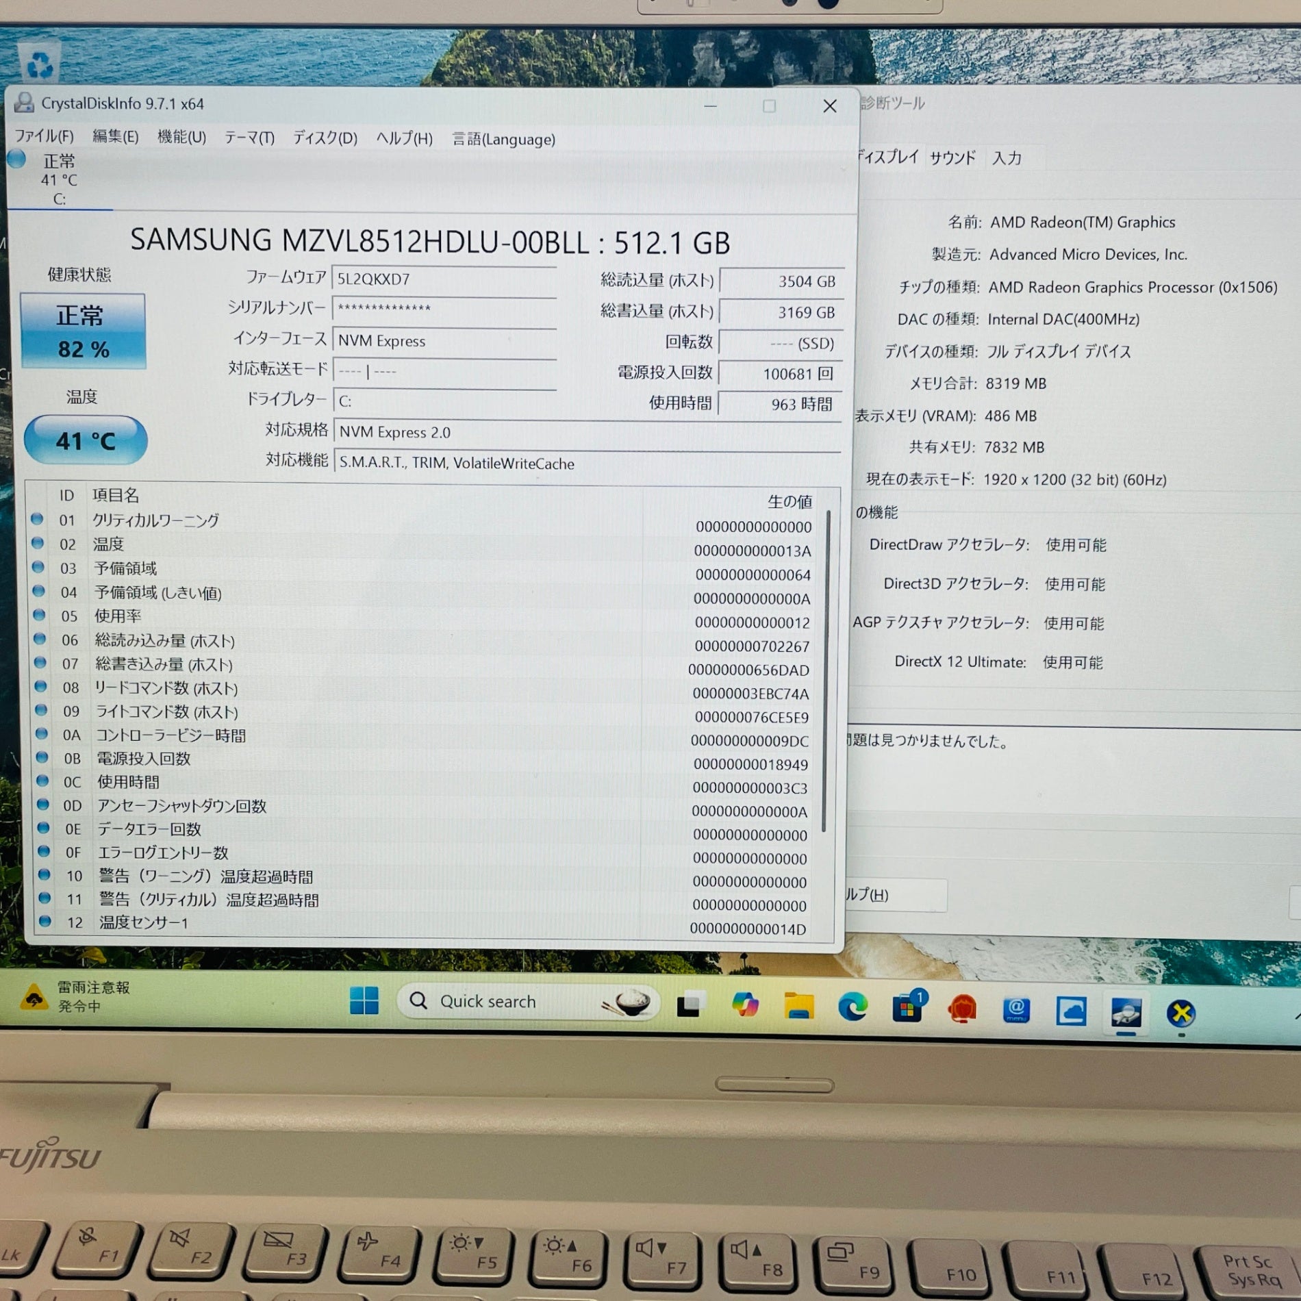Image resolution: width=1301 pixels, height=1301 pixels.
Task: Switch to the サウンド tab
Action: (x=952, y=158)
